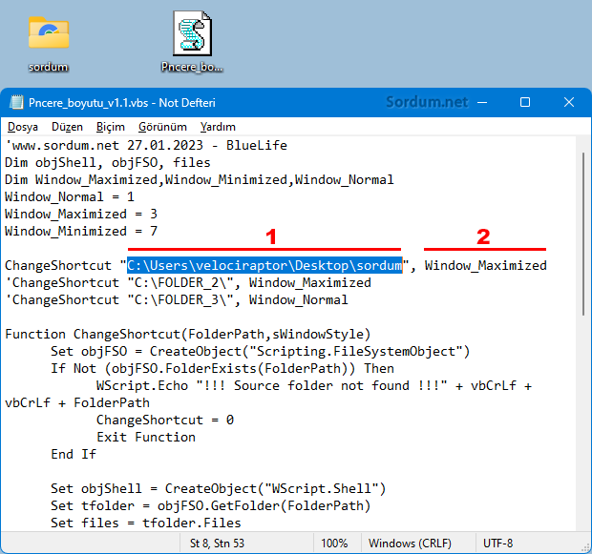Open the Dosya menu

23,127
